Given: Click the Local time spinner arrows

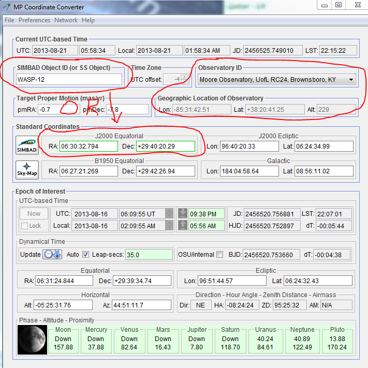Looking at the screenshot, I should 169,225.
